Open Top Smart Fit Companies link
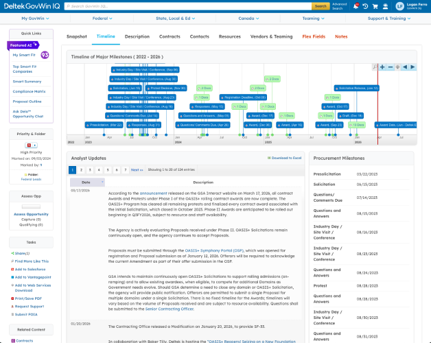Viewport: 431px width, 343px height. [25, 69]
